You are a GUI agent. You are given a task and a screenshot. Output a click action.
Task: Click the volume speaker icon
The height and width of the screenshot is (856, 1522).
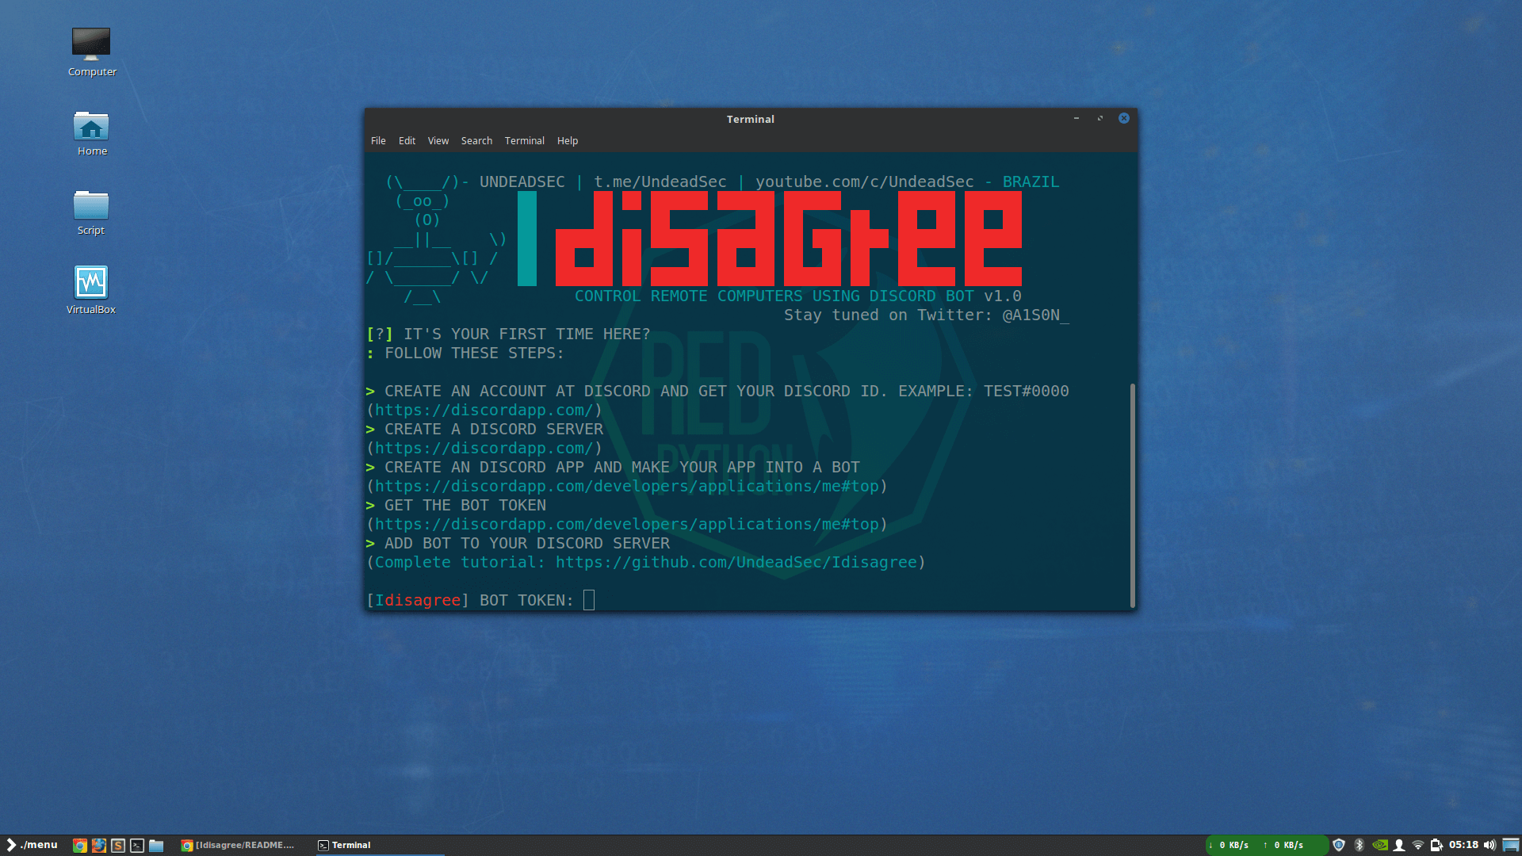click(1489, 845)
